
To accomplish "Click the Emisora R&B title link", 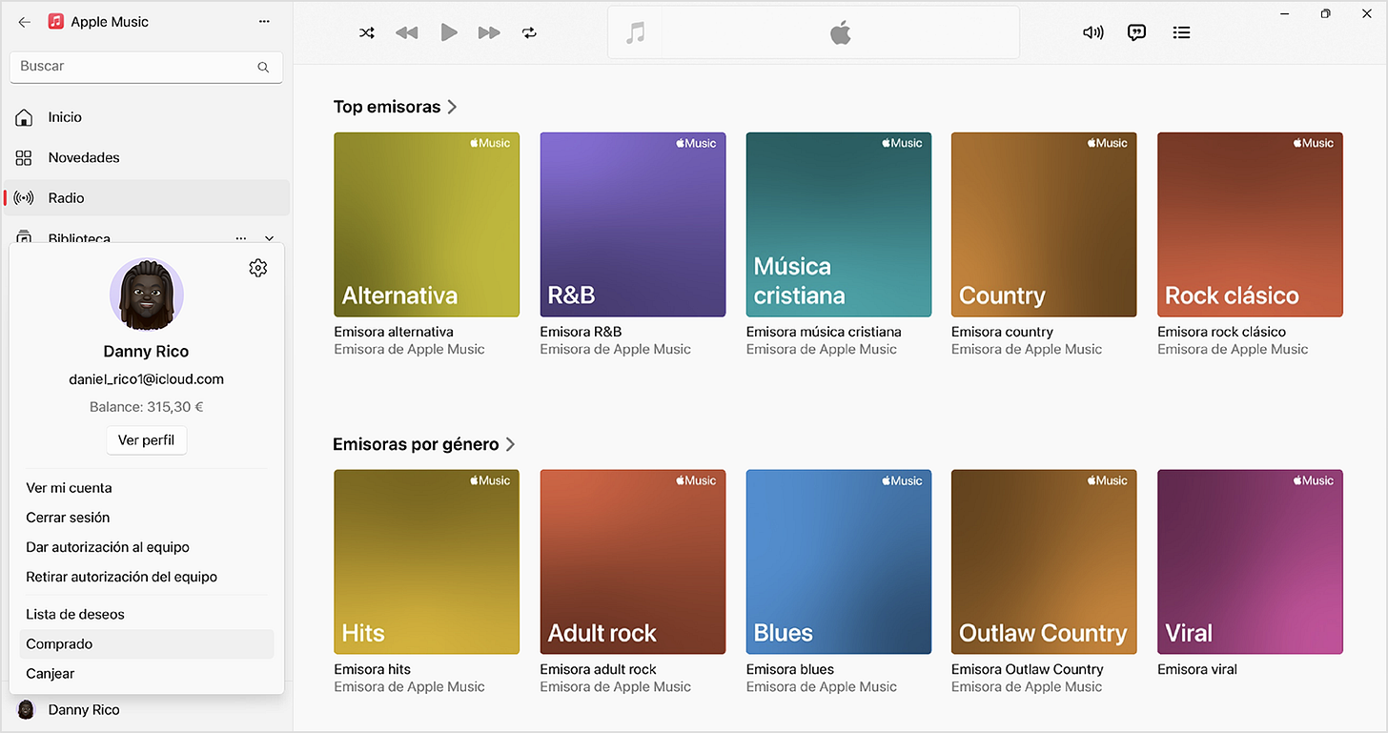I will (x=581, y=332).
